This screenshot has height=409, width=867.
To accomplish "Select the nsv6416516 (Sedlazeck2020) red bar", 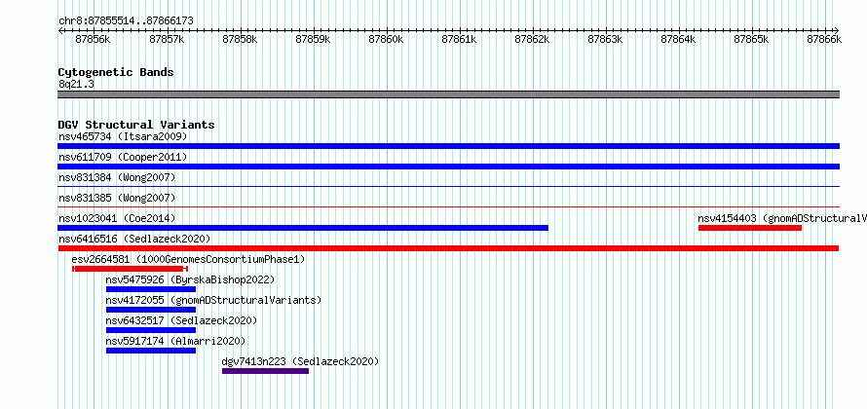I will coord(448,248).
